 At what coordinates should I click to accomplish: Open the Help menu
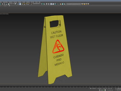[x=39, y=2]
